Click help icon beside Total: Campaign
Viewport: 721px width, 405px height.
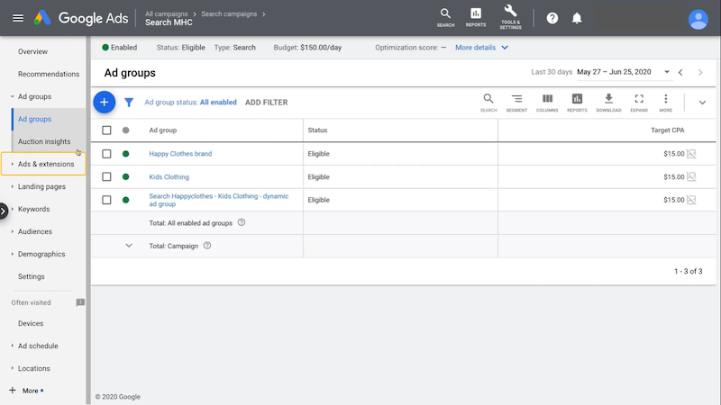pyautogui.click(x=207, y=245)
